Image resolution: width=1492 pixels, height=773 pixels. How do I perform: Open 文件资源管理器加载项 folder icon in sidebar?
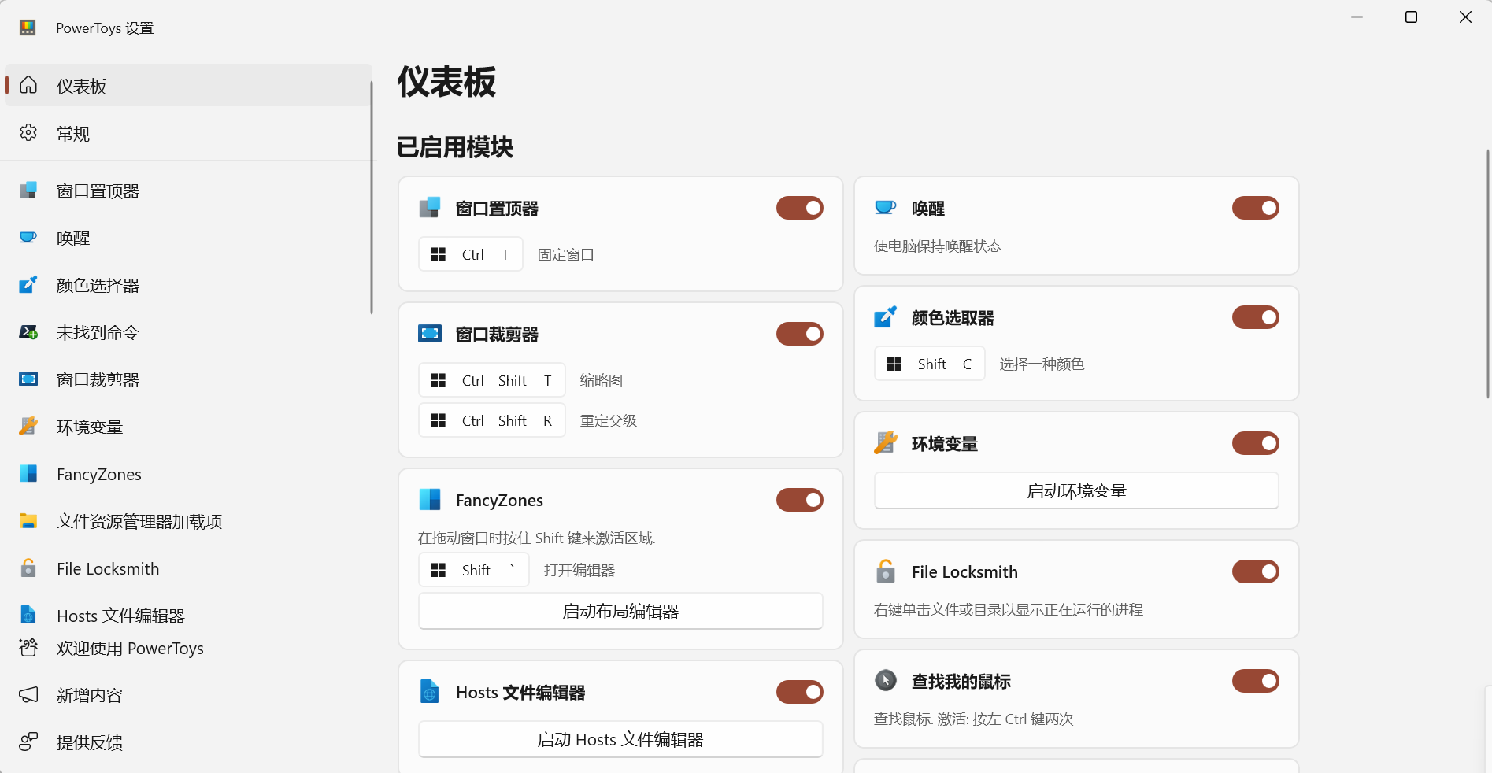[x=28, y=520]
